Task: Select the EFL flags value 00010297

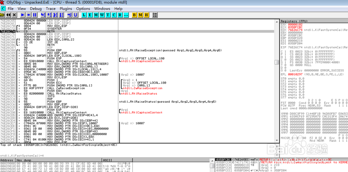Action: [x=295, y=74]
